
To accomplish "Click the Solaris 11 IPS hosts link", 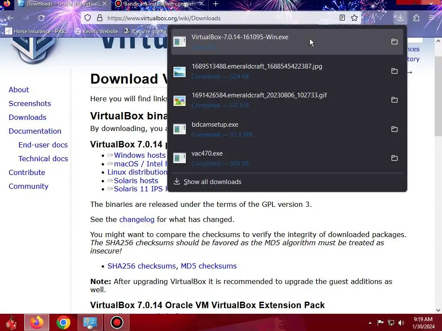I will tap(138, 189).
